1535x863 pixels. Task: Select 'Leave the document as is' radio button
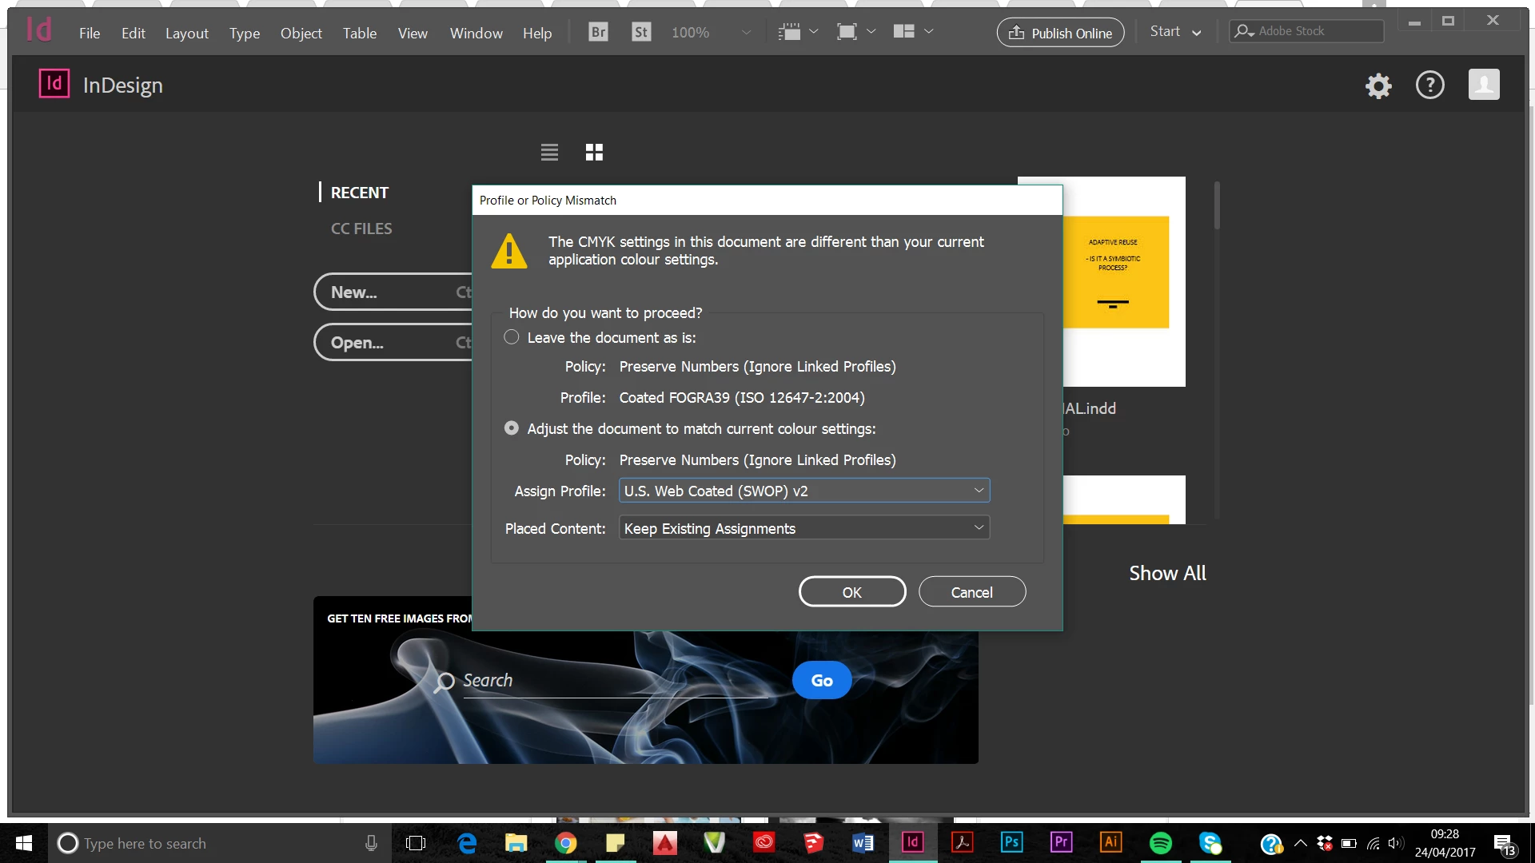coord(512,337)
